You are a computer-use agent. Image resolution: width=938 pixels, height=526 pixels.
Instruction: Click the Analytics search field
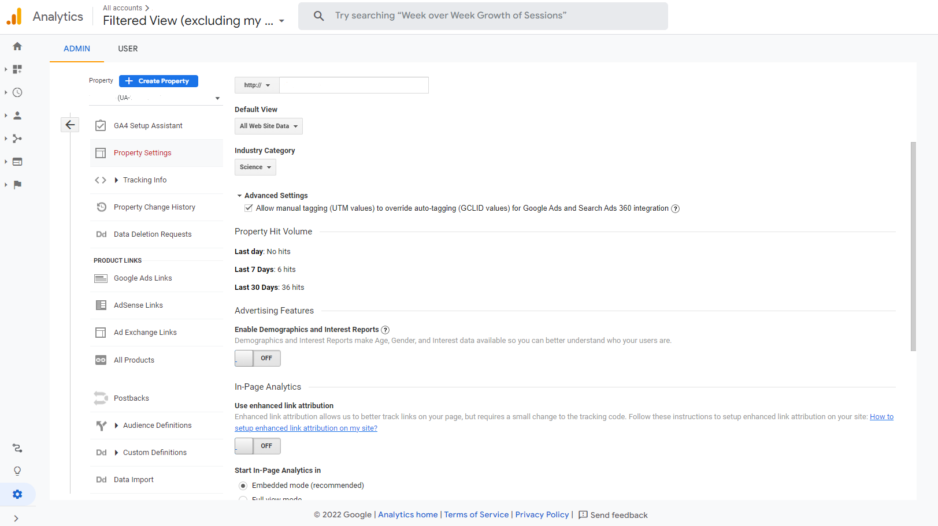[x=483, y=16]
